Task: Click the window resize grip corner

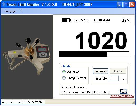Action: [x=134, y=102]
